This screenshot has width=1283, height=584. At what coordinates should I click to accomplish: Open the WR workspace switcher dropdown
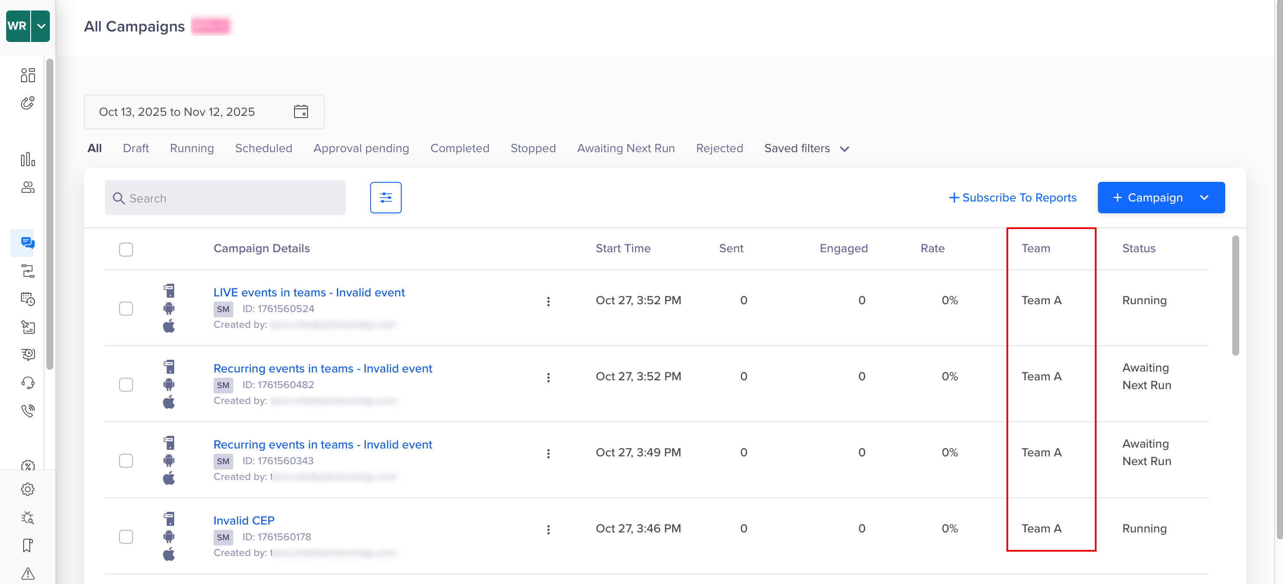tap(41, 26)
